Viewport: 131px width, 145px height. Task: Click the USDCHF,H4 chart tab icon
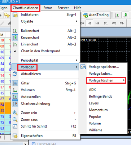pos(34,144)
